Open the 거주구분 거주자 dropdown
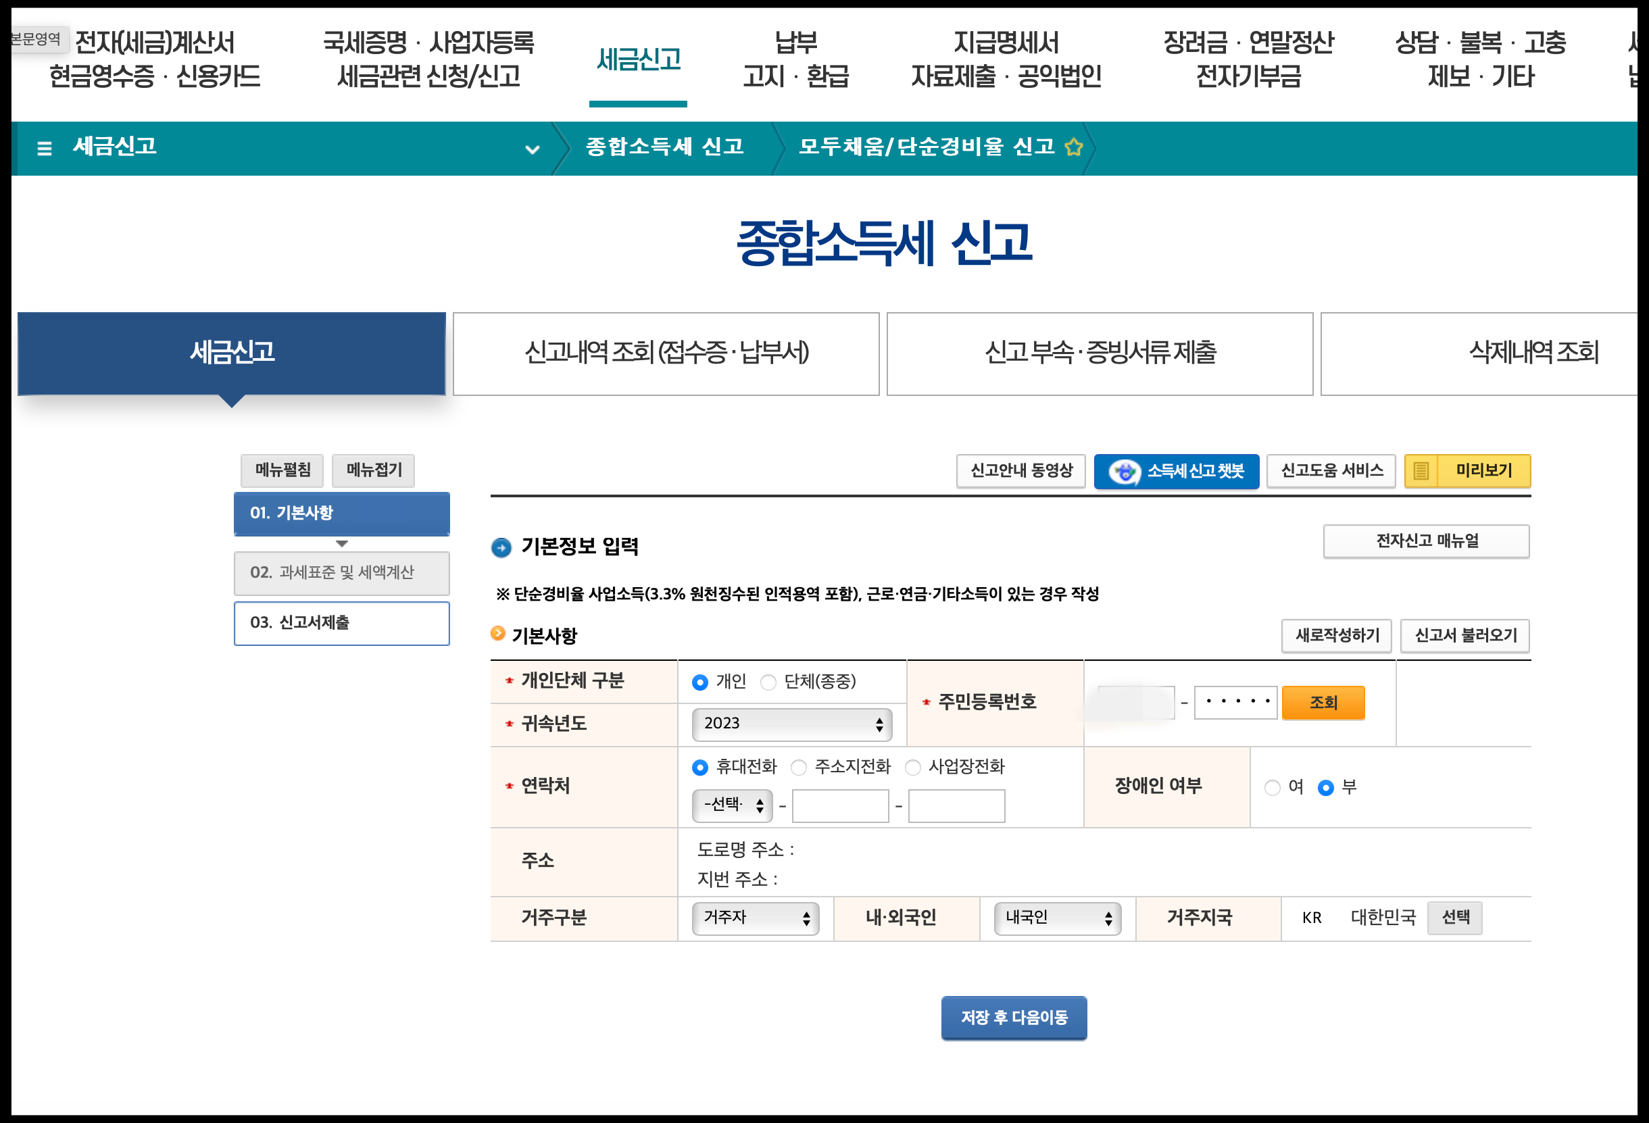The width and height of the screenshot is (1649, 1123). coord(755,918)
